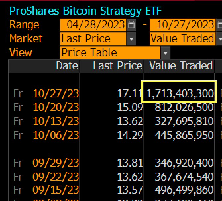222x201 pixels.
Task: Click the 812,026,500 value traded cell
Action: 184,107
